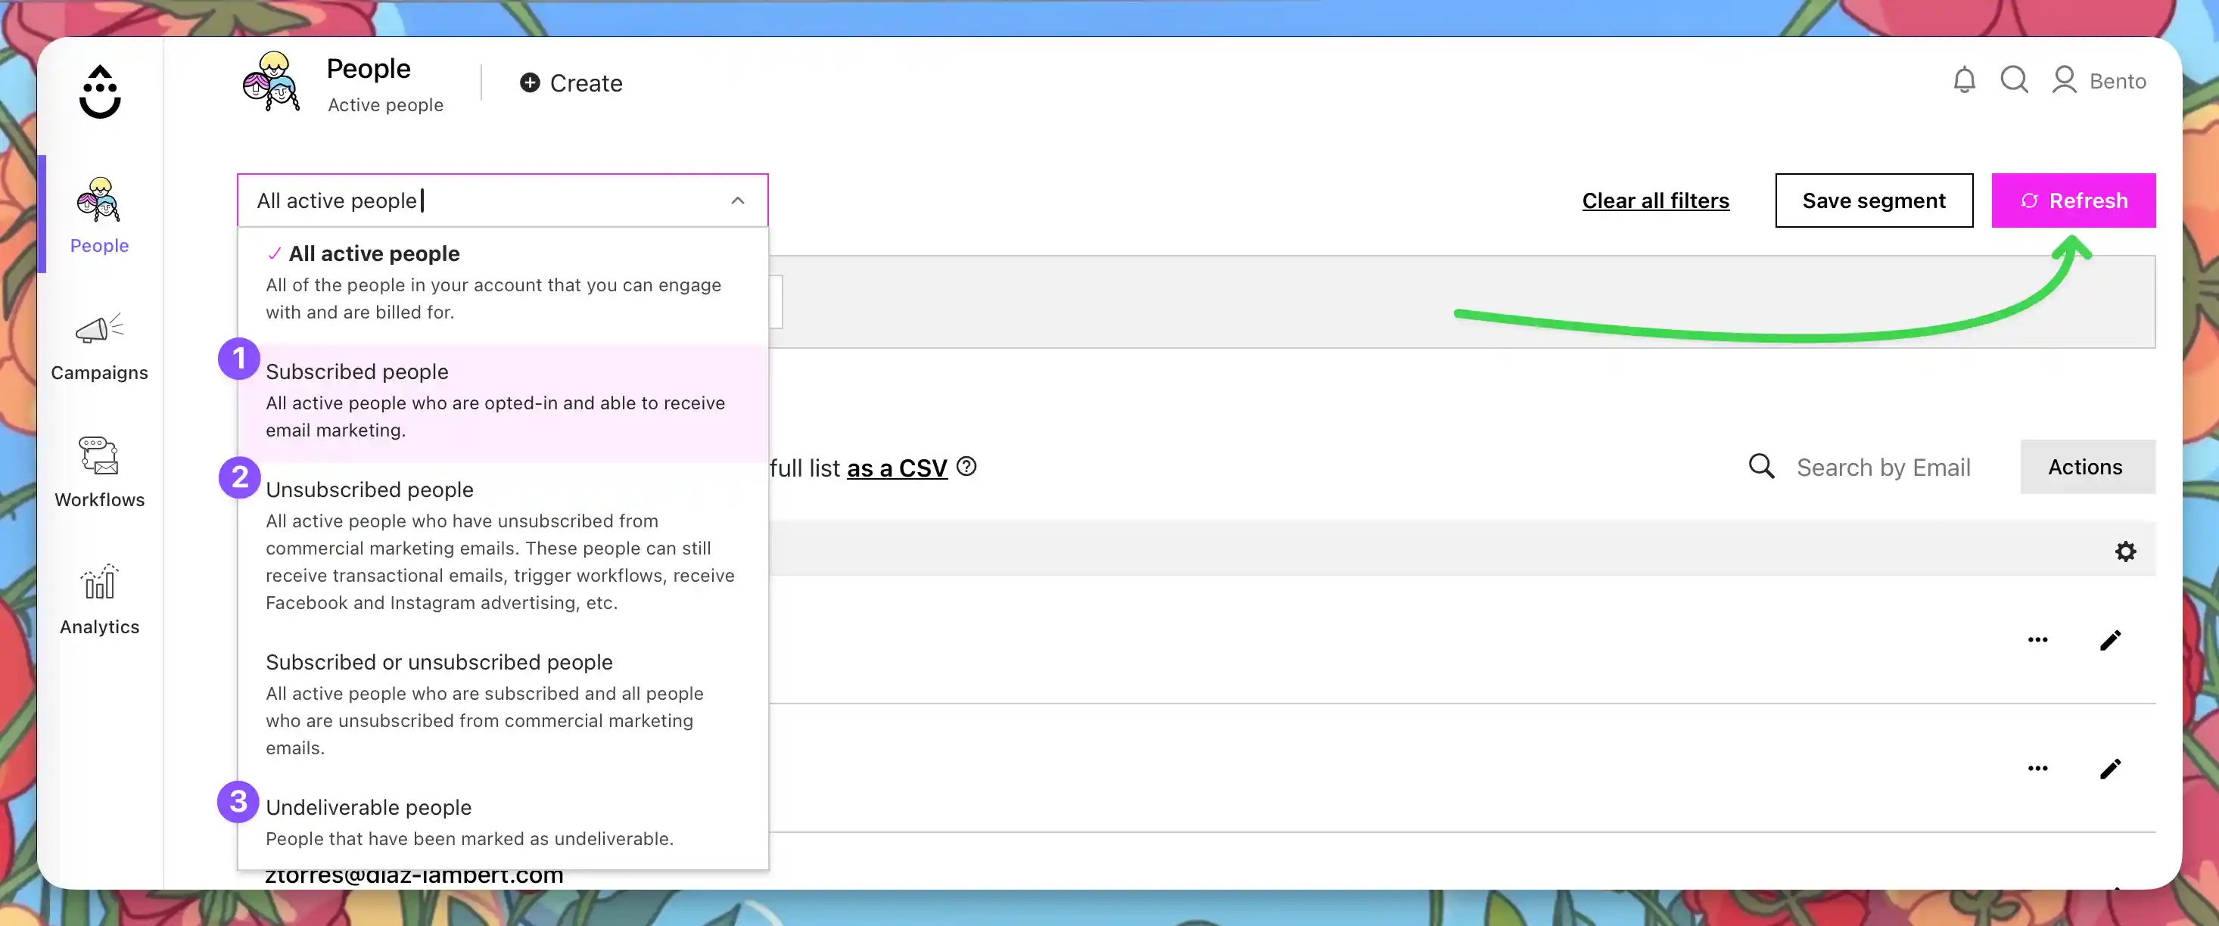Click Clear all filters
Viewport: 2219px width, 926px height.
pos(1654,200)
